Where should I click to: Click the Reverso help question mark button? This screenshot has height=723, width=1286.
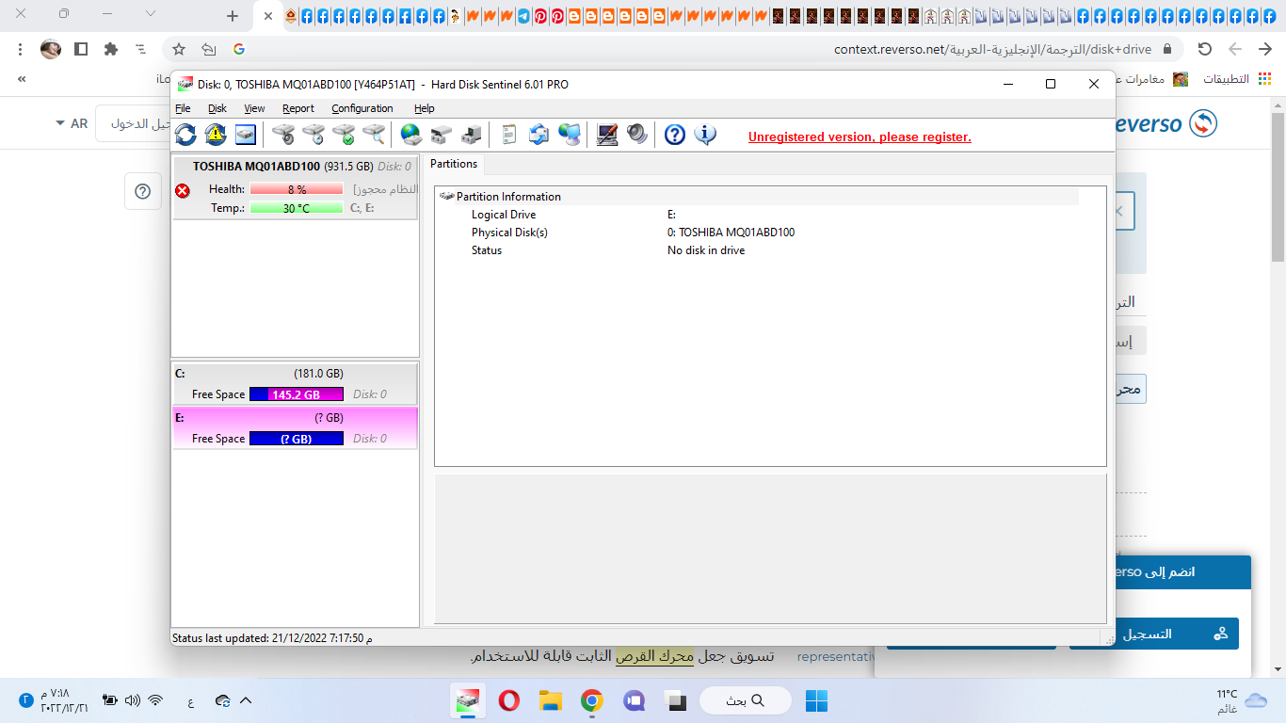coord(143,191)
